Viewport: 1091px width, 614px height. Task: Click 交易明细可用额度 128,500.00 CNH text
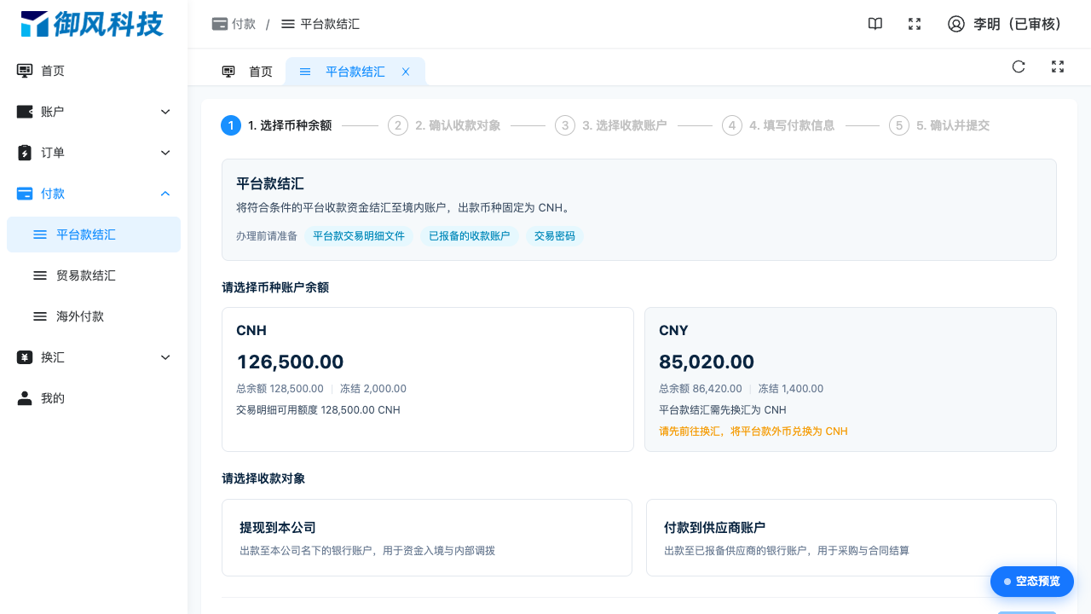tap(318, 410)
